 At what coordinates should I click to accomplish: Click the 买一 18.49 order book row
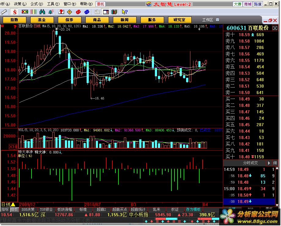[251, 99]
